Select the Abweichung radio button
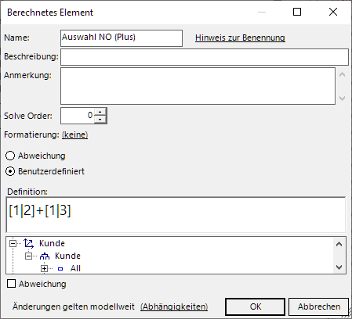Image resolution: width=352 pixels, height=319 pixels. pyautogui.click(x=10, y=156)
